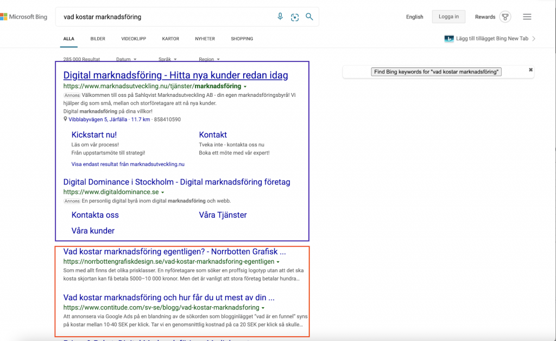
Task: Open the Kontakt sitelink
Action: coord(213,135)
